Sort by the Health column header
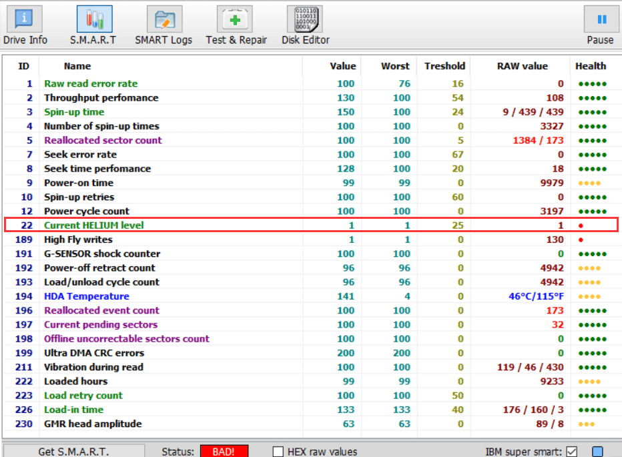 (591, 66)
